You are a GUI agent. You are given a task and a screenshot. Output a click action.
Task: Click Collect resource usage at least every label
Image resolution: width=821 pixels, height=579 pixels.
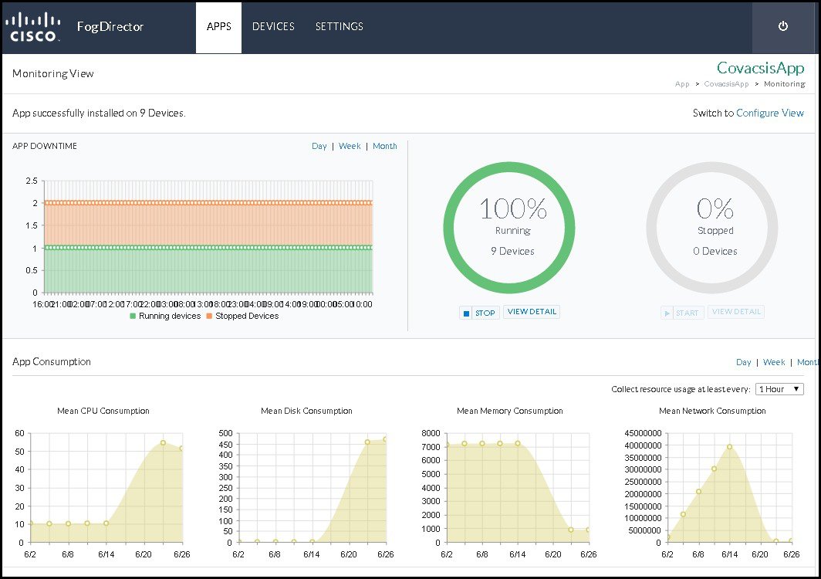(681, 389)
